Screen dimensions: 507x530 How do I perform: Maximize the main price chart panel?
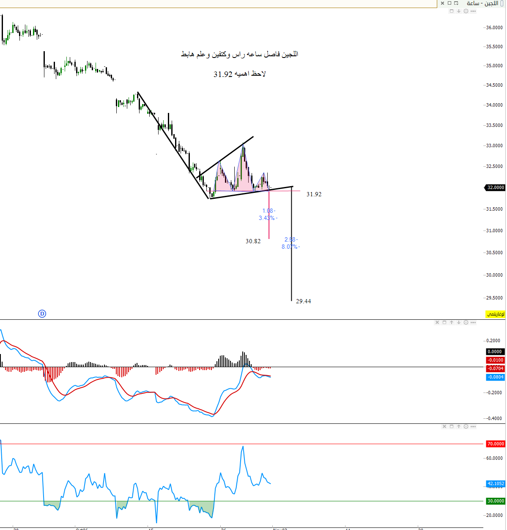(x=452, y=11)
